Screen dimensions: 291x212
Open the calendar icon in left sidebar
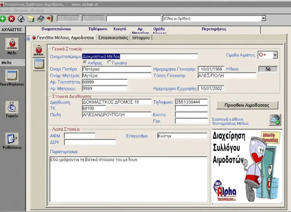[12, 76]
